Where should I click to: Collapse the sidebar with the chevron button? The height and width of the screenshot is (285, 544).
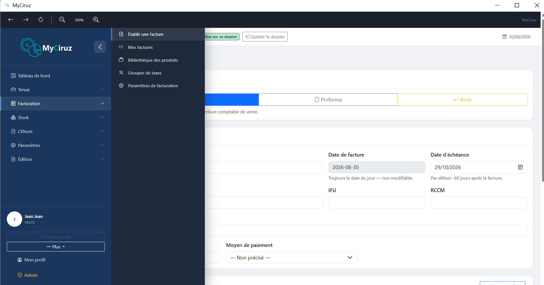tap(100, 47)
